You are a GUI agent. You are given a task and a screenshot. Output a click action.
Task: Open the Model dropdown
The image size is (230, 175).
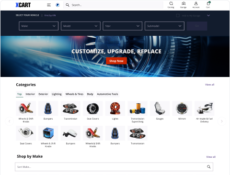click(80, 26)
